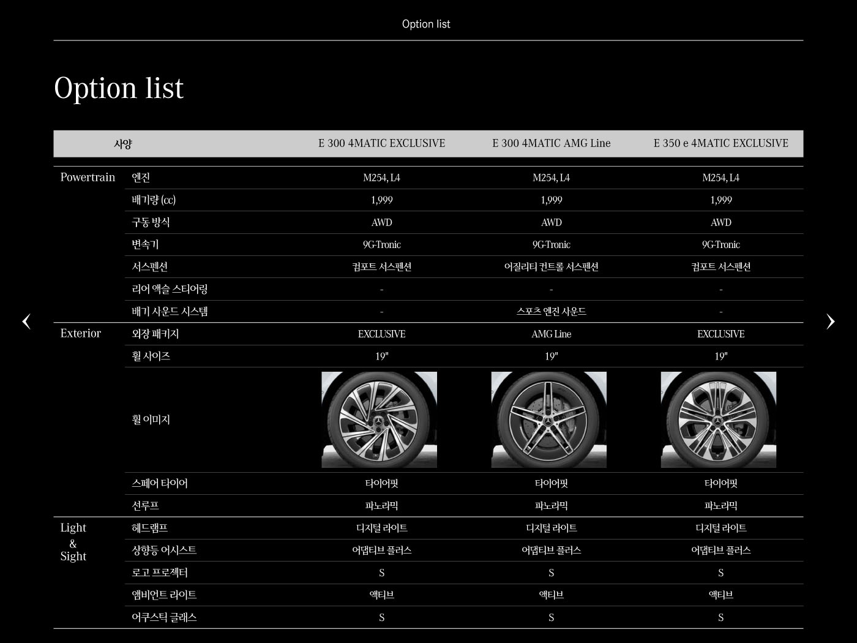Viewport: 857px width, 643px height.
Task: Open the E 300 4MATIC AMG Line wheel image
Action: [x=549, y=419]
